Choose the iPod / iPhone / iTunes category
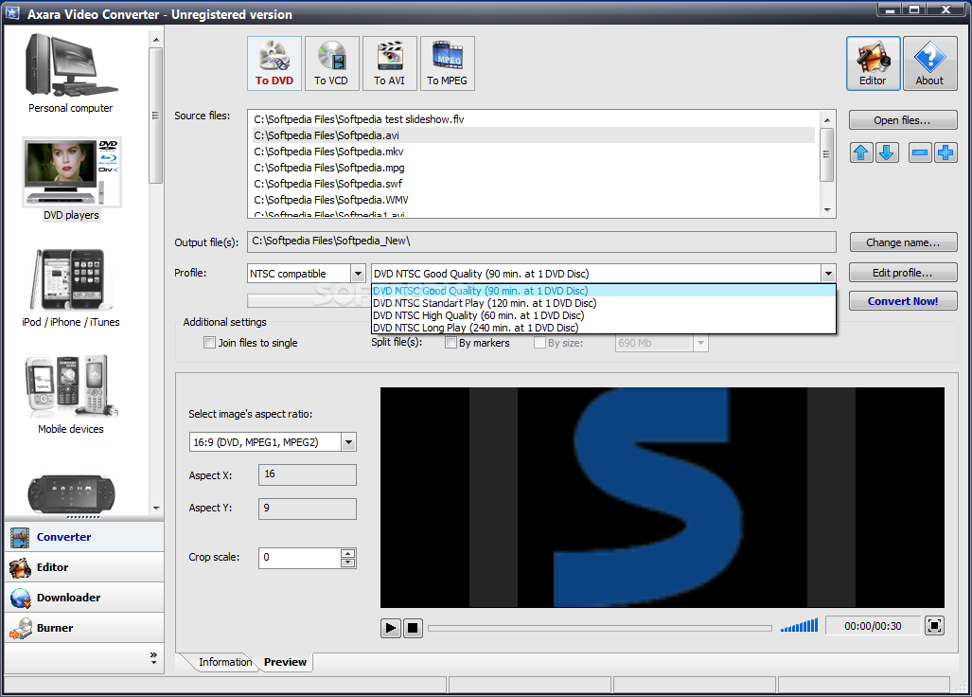The image size is (972, 697). click(71, 288)
